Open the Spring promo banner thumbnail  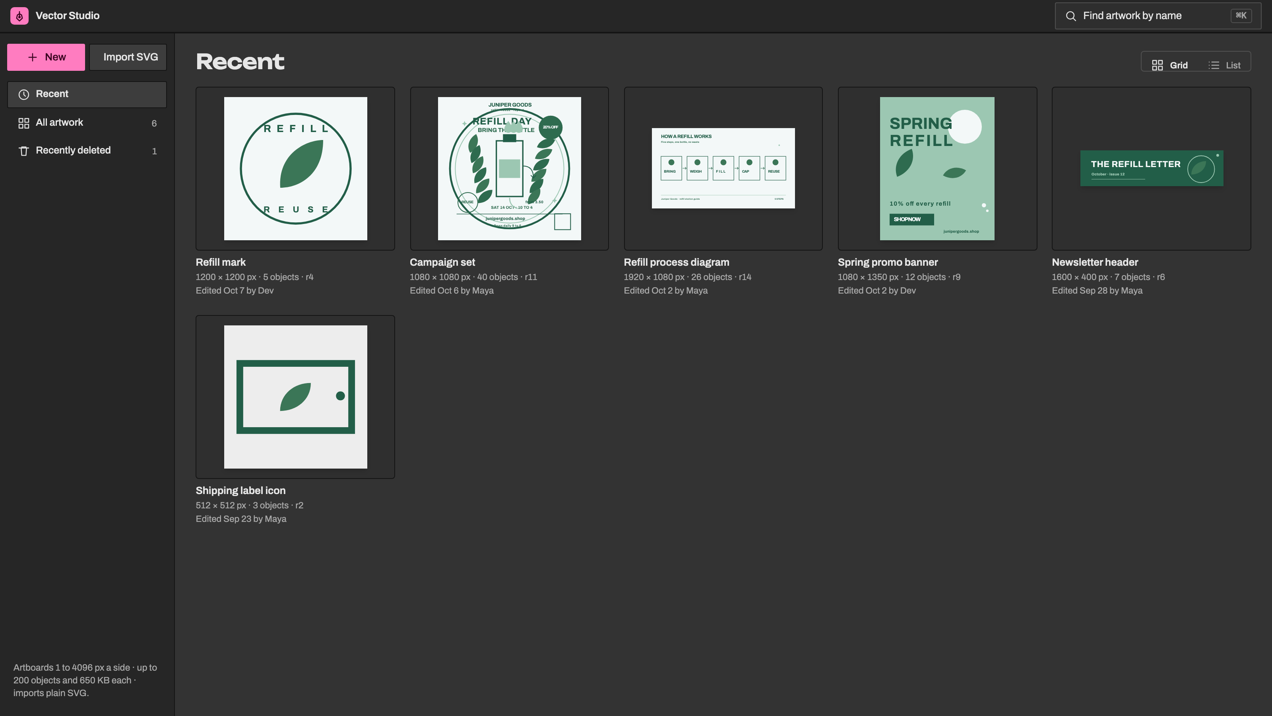[x=937, y=169]
